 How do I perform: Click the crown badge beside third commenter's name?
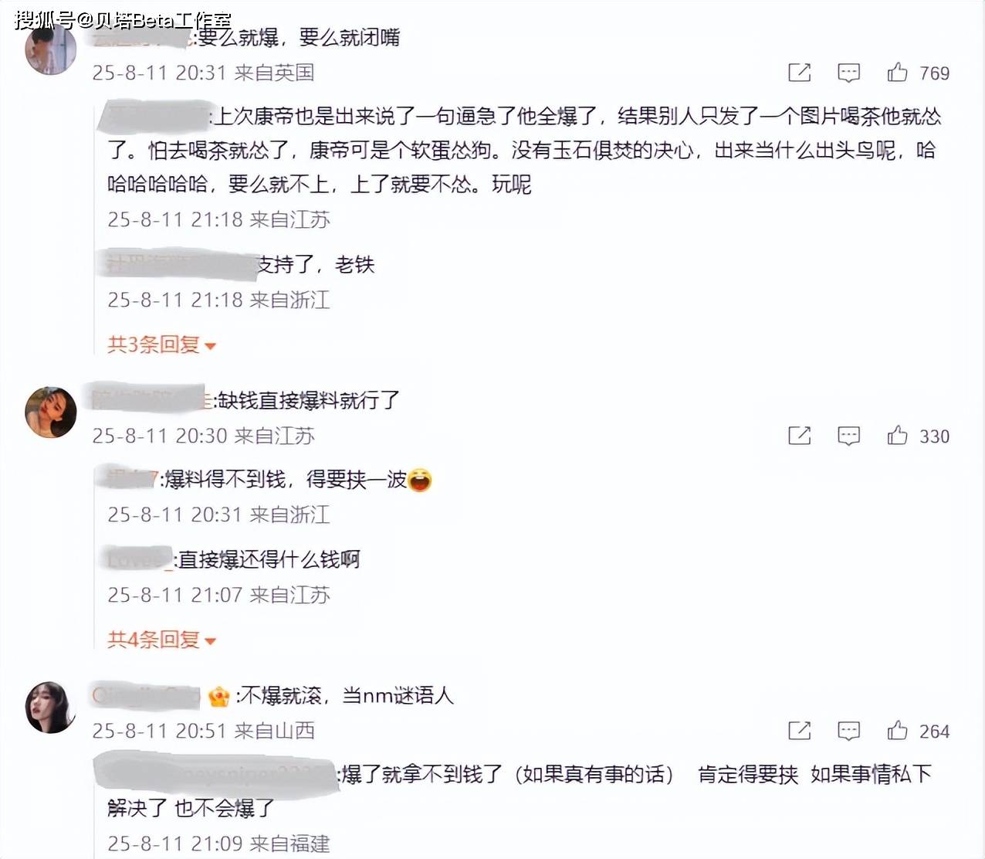[x=219, y=697]
